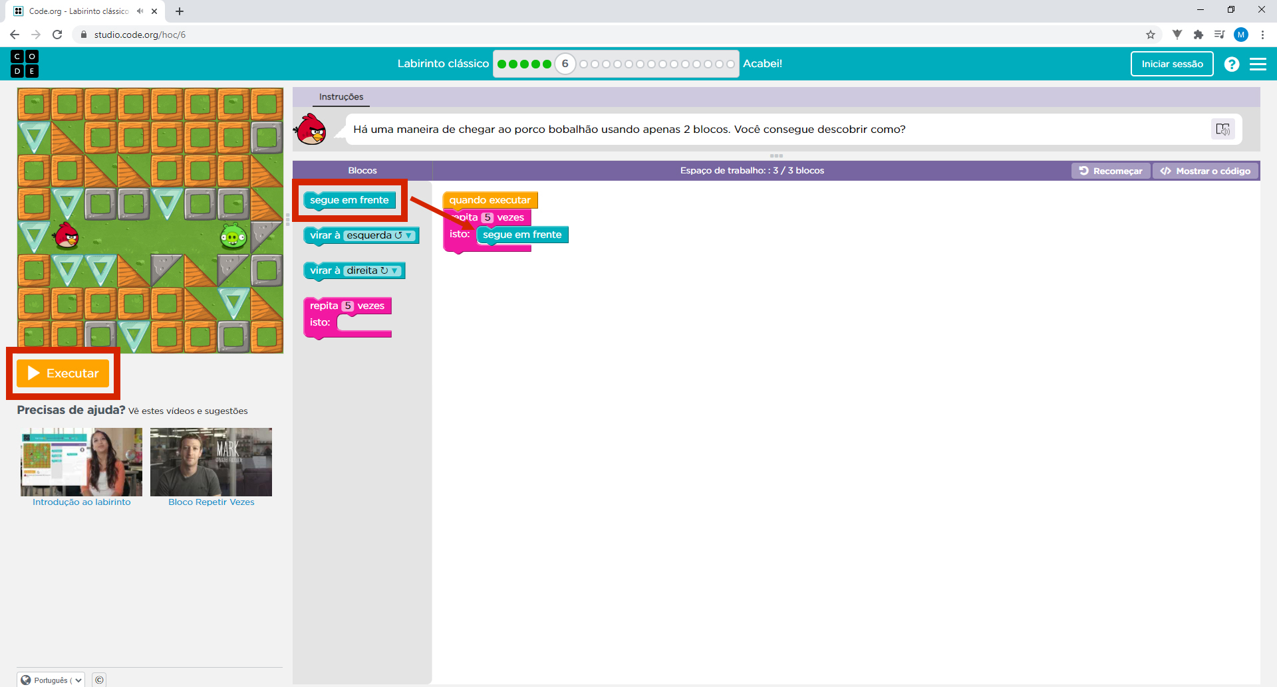Reload the page
The height and width of the screenshot is (687, 1277).
[57, 35]
